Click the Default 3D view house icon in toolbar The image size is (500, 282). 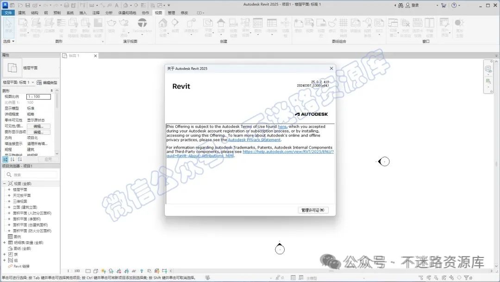[x=125, y=5]
